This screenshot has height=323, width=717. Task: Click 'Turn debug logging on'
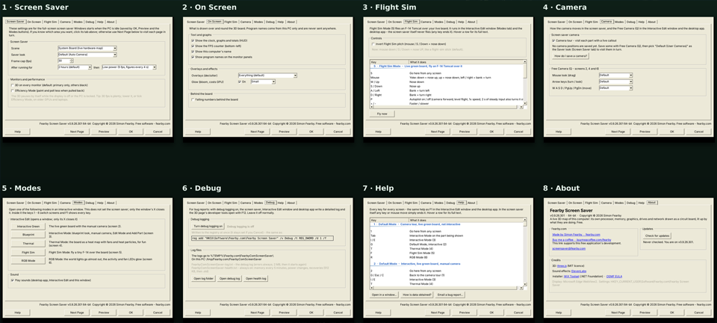(208, 226)
